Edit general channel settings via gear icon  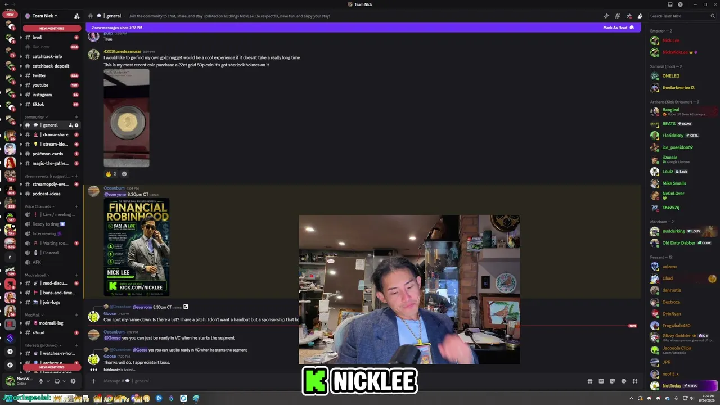point(76,125)
